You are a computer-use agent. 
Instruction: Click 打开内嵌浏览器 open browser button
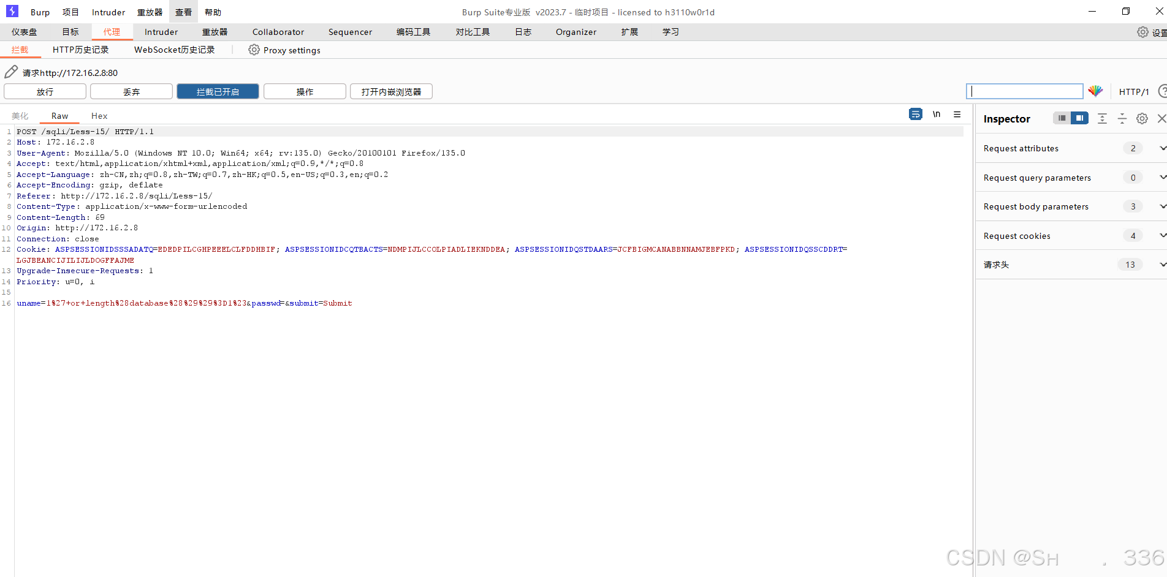[x=391, y=91]
